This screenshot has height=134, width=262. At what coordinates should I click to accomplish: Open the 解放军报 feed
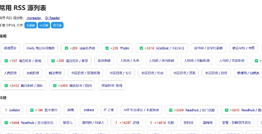point(55,73)
